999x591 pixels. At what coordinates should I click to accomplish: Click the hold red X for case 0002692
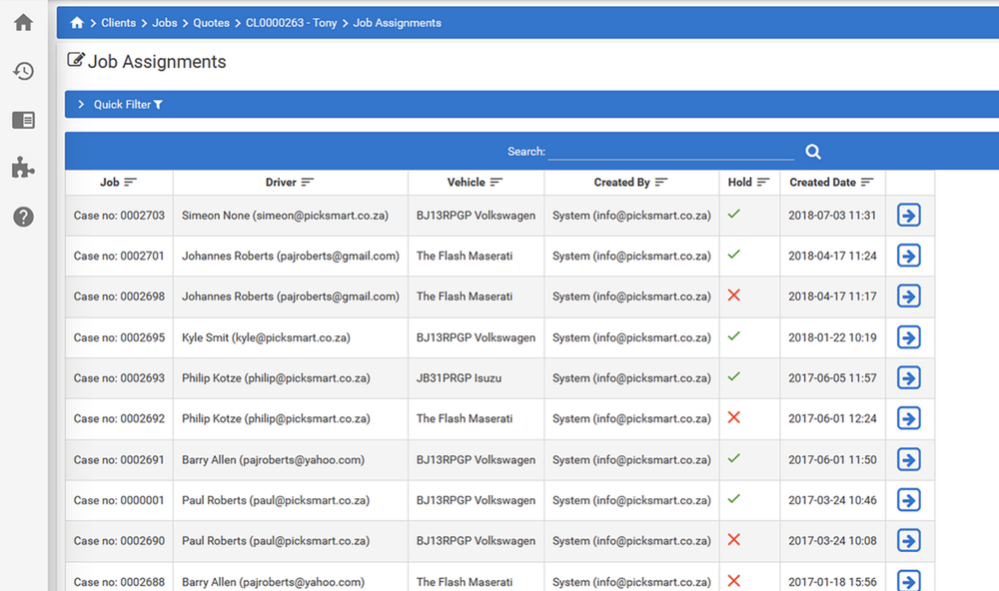tap(734, 417)
